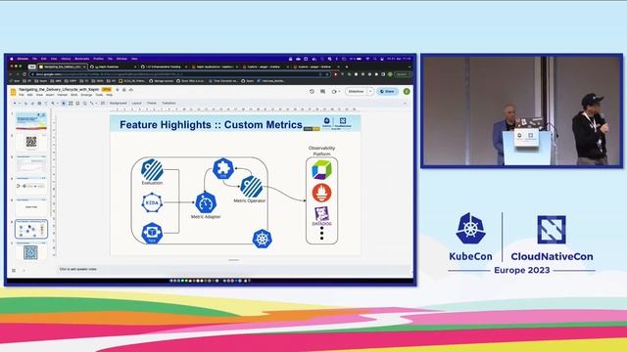Collapse the toolbar with chevron
Screen dimensions: 627x352
point(405,103)
